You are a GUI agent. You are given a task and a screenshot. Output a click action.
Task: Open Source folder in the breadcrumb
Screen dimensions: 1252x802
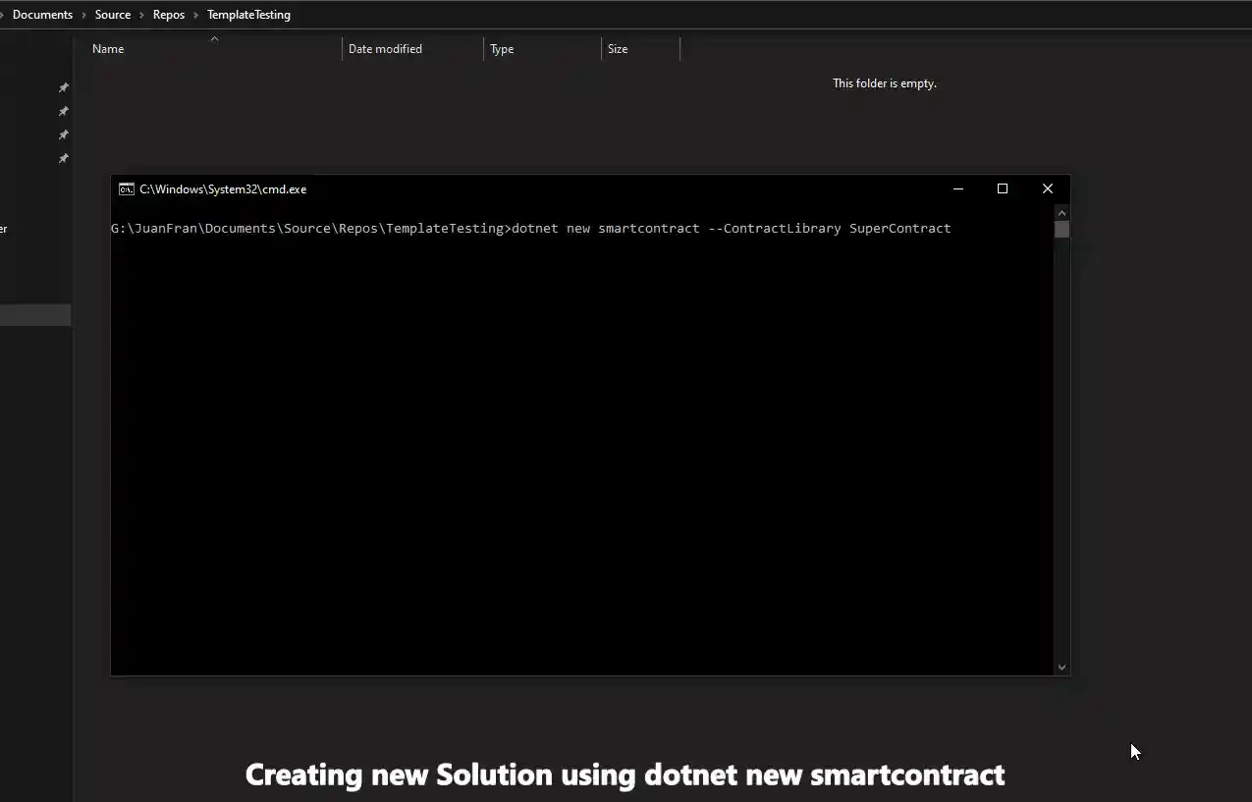[113, 15]
